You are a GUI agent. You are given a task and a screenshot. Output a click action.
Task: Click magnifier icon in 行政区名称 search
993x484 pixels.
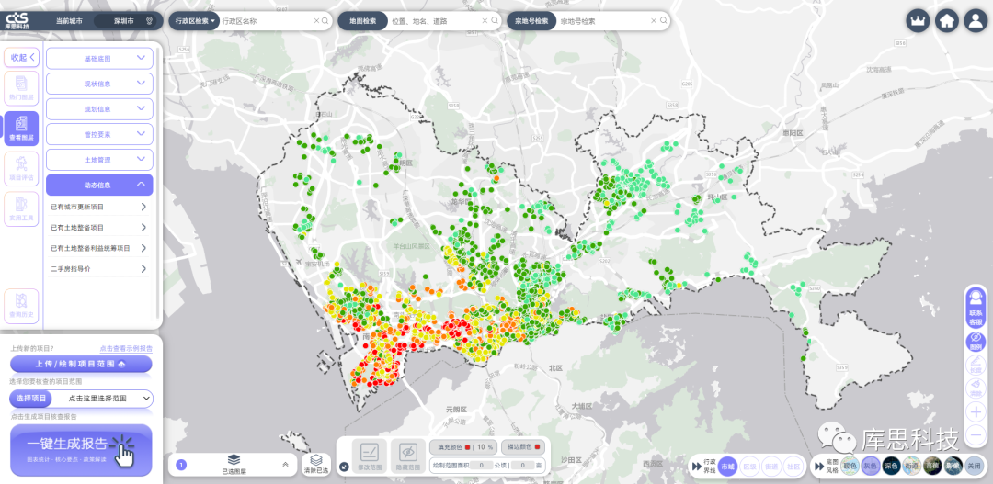click(x=325, y=21)
